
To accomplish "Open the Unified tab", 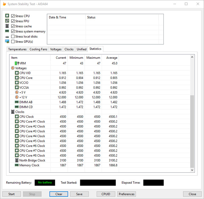I will (81, 49).
